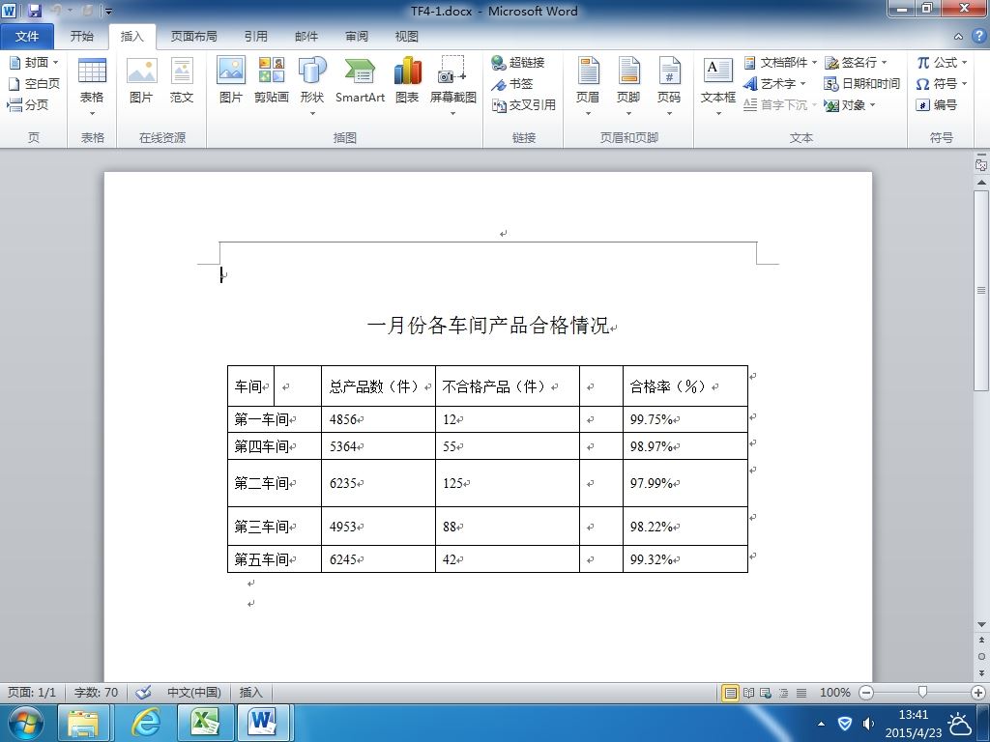Screen dimensions: 990x742
Task: Insert a picture from file in 插图 group
Action: tap(230, 80)
